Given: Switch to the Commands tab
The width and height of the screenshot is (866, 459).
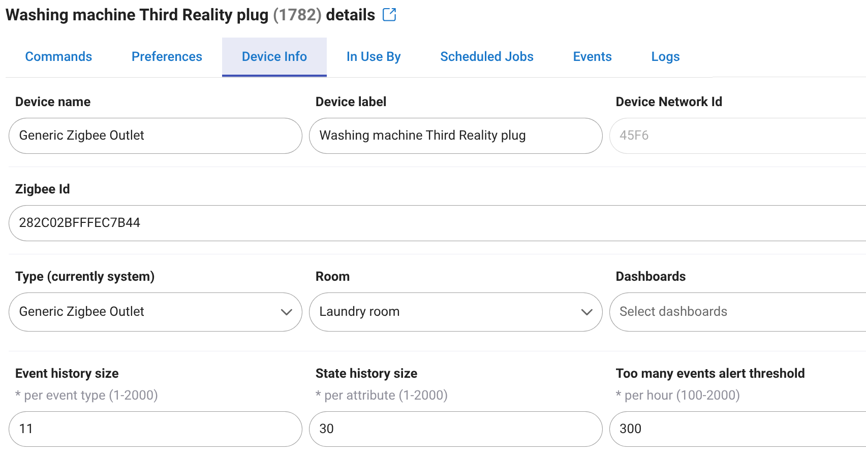Looking at the screenshot, I should [x=58, y=56].
